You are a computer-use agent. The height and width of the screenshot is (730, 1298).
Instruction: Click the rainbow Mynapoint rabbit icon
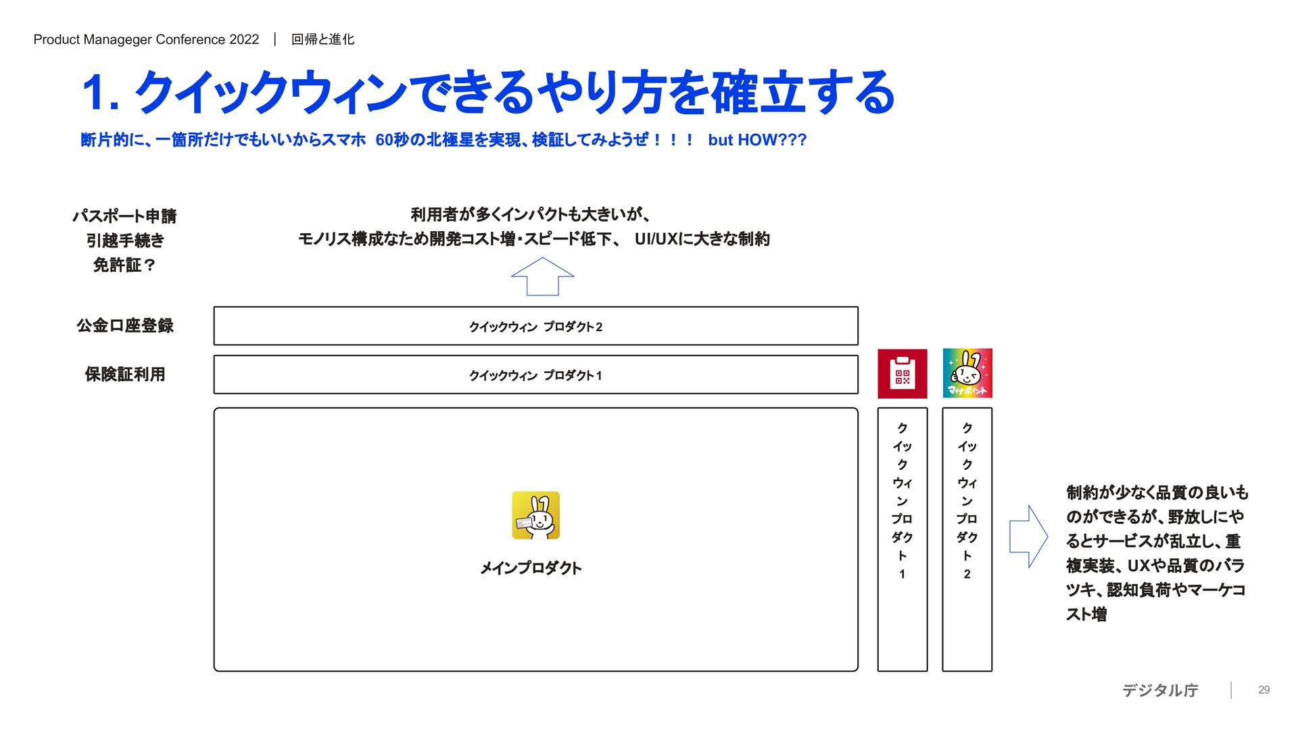pyautogui.click(x=967, y=373)
